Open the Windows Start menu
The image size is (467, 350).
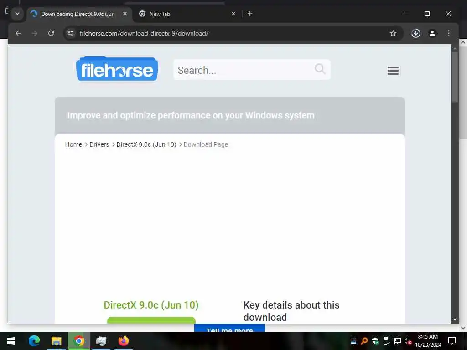pyautogui.click(x=11, y=341)
